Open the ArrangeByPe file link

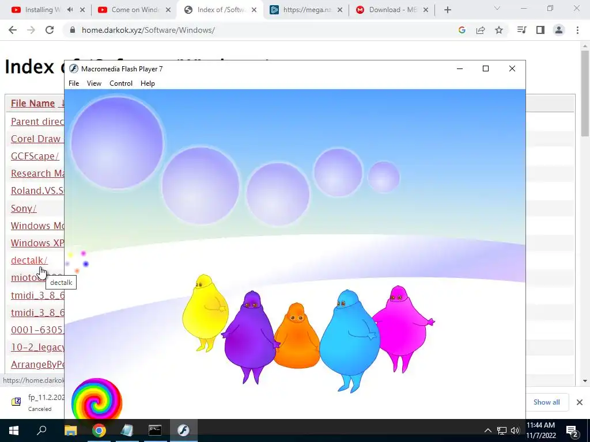pyautogui.click(x=37, y=364)
